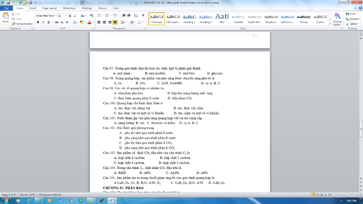Click Copy in Clipboard group
The width and height of the screenshot is (363, 204).
(x=16, y=19)
